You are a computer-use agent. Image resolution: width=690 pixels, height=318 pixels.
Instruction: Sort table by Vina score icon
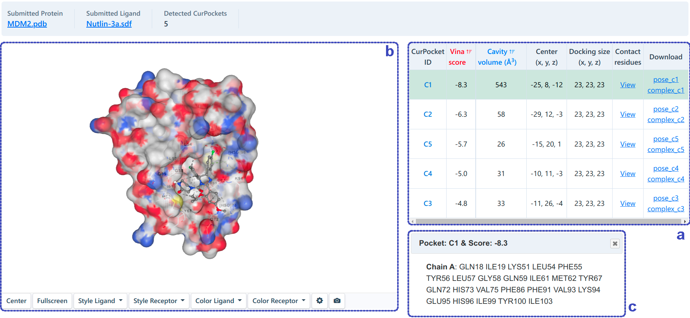tap(469, 52)
